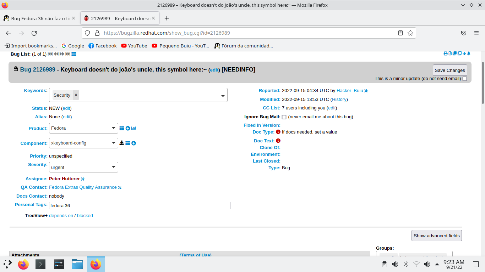
Task: Click the URL address bar
Action: 249,33
